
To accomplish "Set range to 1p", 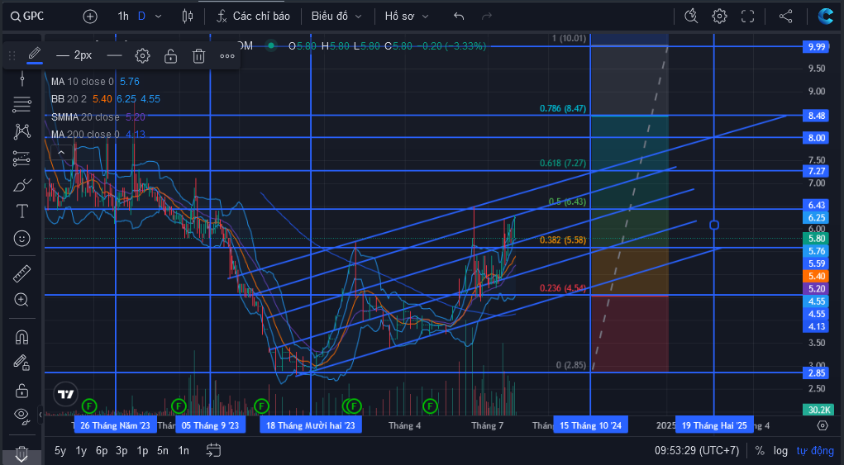I will pos(142,450).
